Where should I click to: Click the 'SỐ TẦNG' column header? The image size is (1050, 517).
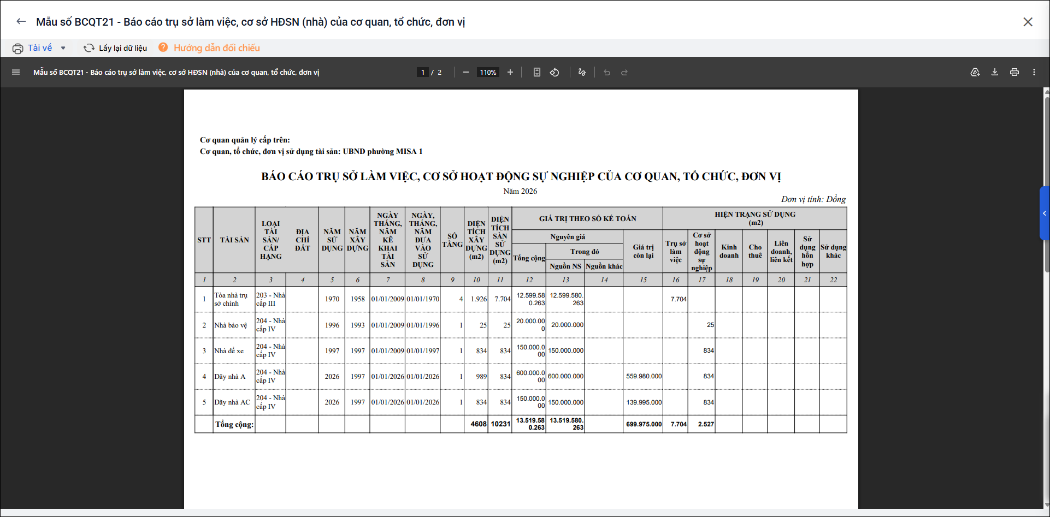click(x=452, y=240)
